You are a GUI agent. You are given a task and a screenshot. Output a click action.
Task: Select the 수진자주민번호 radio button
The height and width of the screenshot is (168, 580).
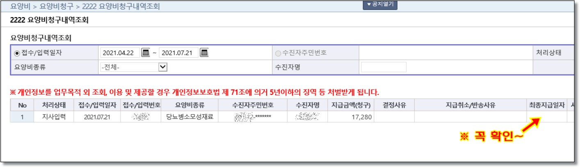tap(278, 53)
